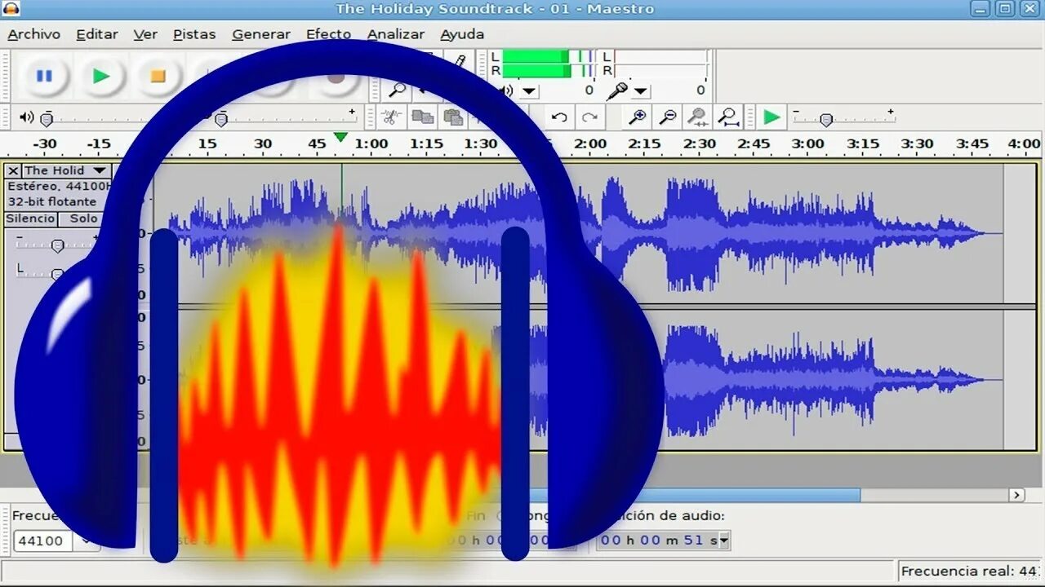Image resolution: width=1045 pixels, height=587 pixels.
Task: Click the upper channel waveform near 2:30
Action: click(x=700, y=234)
